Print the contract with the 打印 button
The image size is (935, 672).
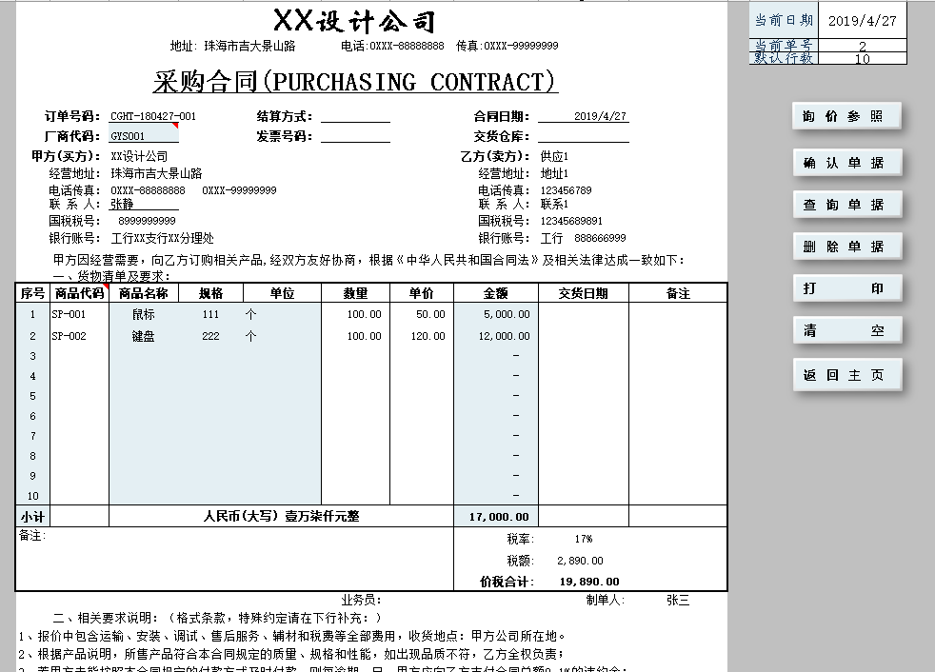pos(845,288)
